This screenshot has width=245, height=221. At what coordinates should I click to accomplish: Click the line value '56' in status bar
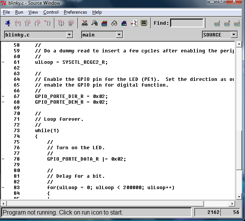[x=236, y=212]
